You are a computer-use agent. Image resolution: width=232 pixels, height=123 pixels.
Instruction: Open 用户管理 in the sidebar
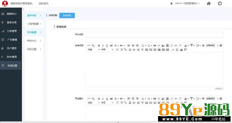click(x=11, y=48)
